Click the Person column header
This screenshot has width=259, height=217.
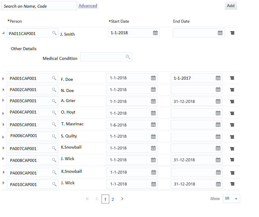(x=15, y=21)
